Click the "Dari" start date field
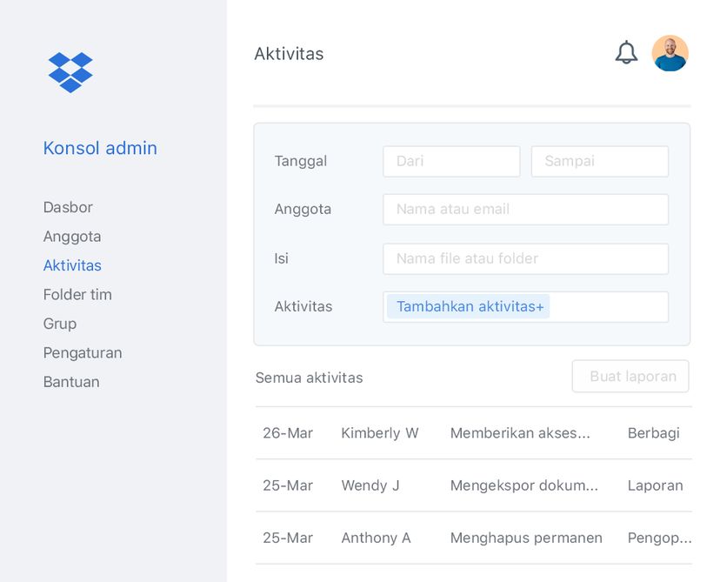Viewport: 720px width, 582px height. coord(451,161)
